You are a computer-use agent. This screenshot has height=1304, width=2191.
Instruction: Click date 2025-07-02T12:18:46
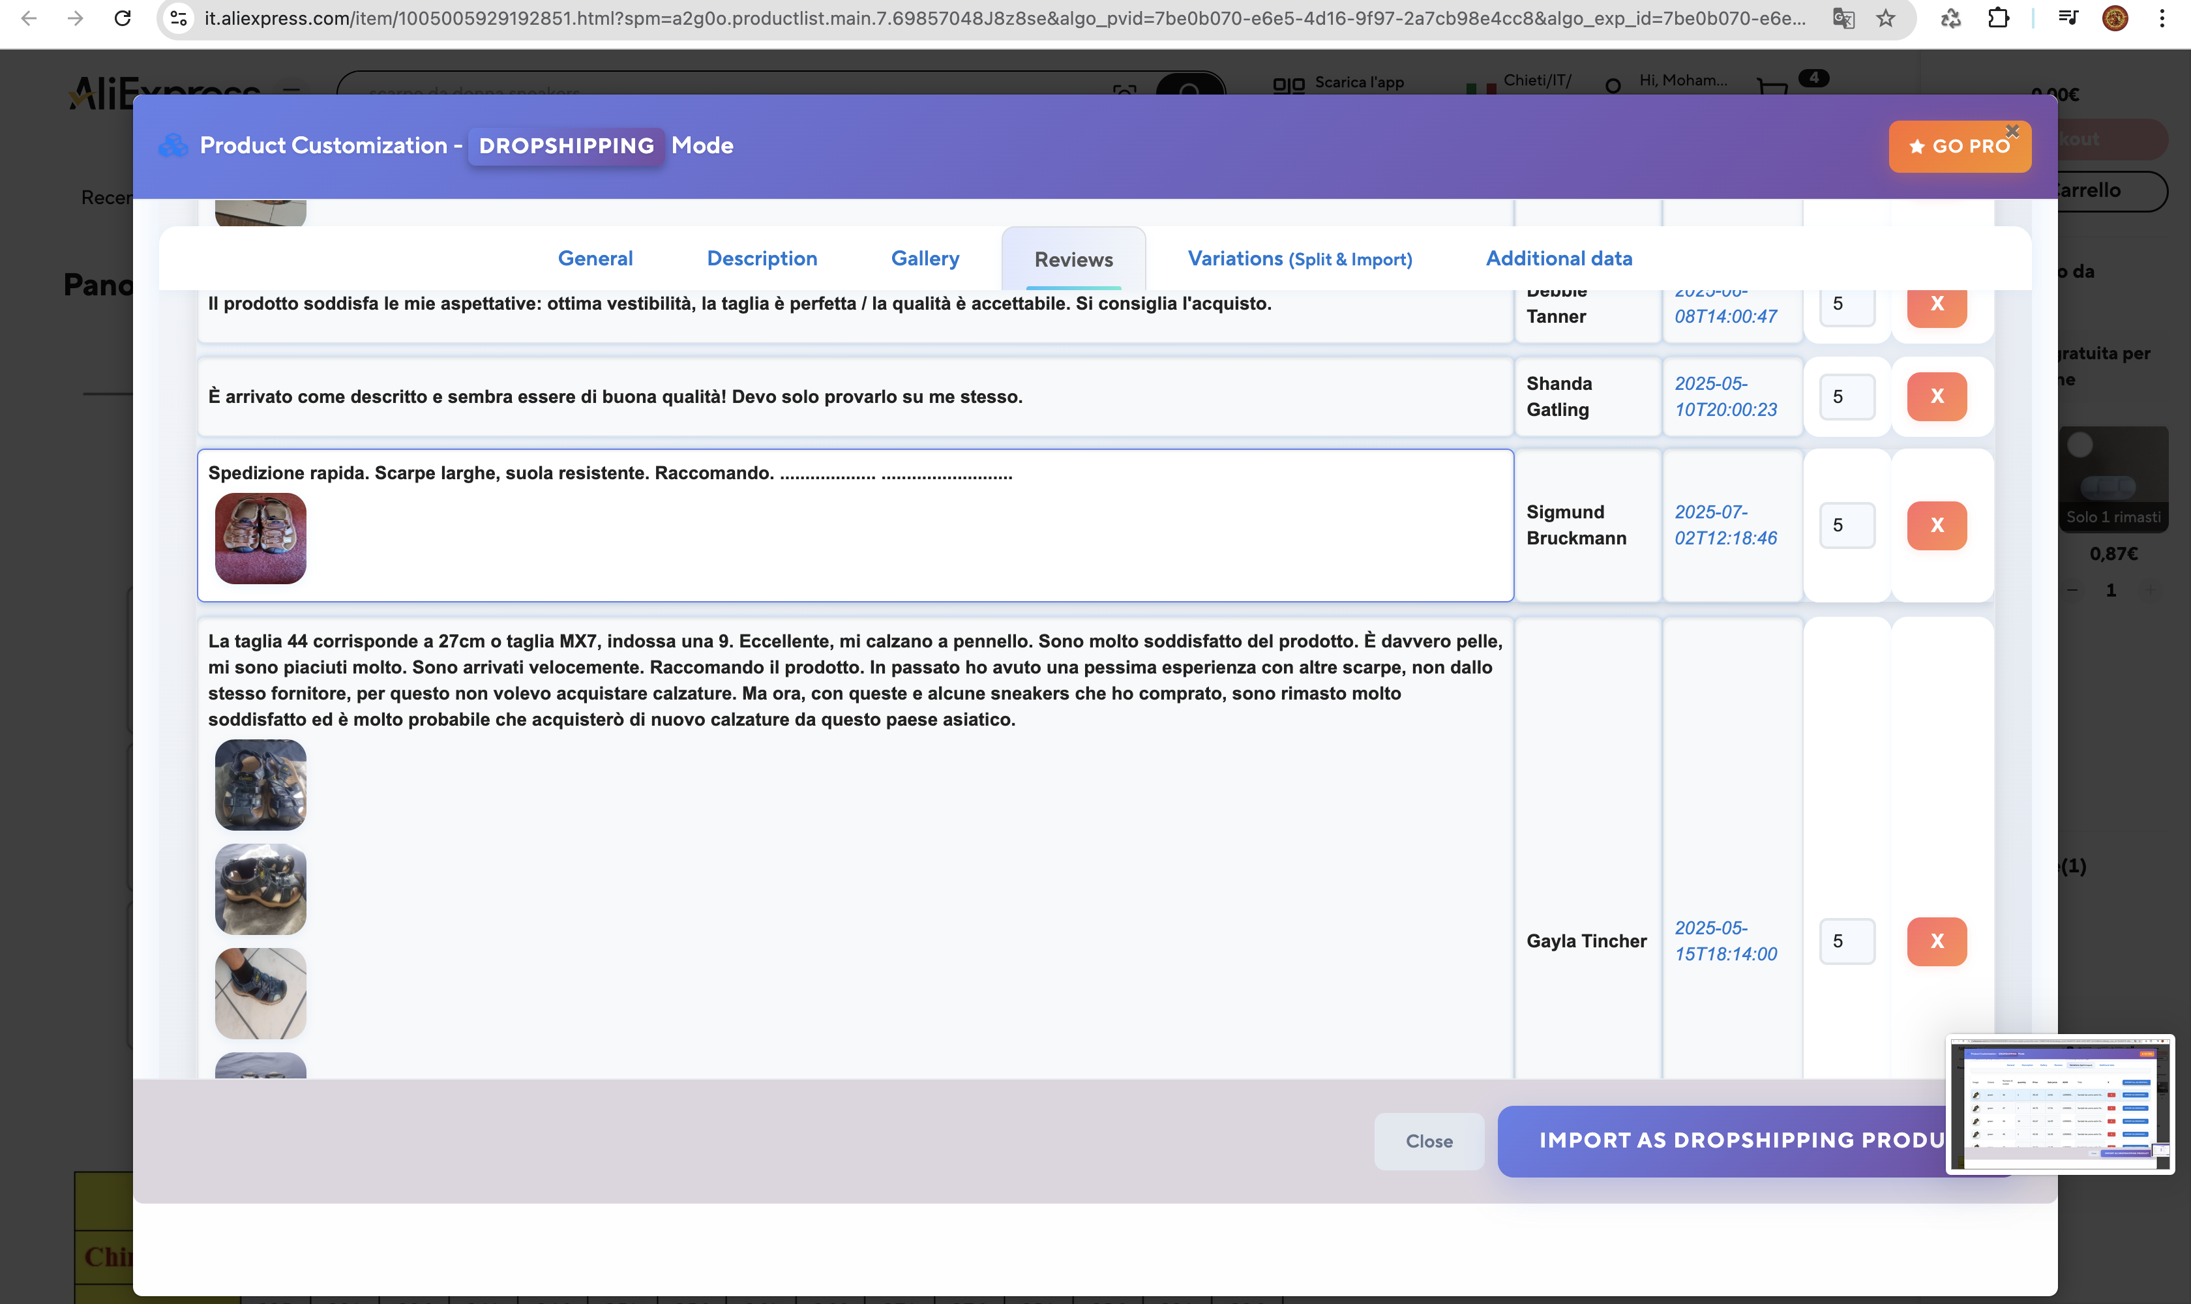pos(1725,525)
